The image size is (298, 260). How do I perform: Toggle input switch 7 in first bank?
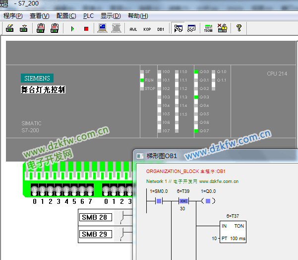tap(90, 190)
